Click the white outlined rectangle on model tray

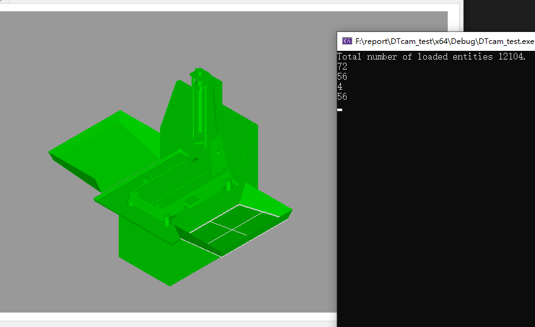(x=234, y=231)
